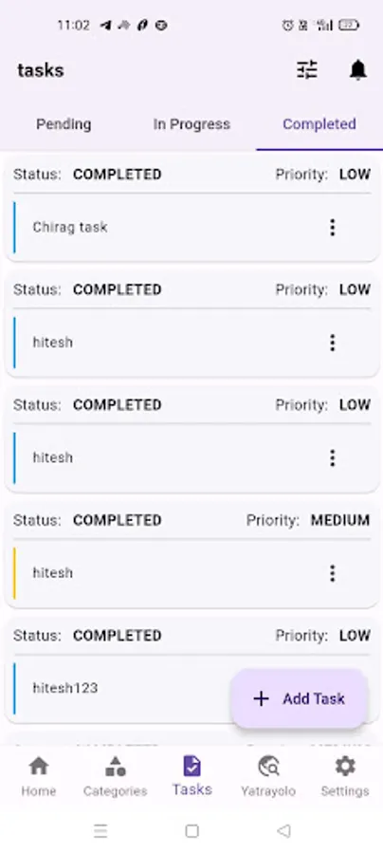The height and width of the screenshot is (854, 383).
Task: Switch to the Pending tab
Action: [x=64, y=124]
